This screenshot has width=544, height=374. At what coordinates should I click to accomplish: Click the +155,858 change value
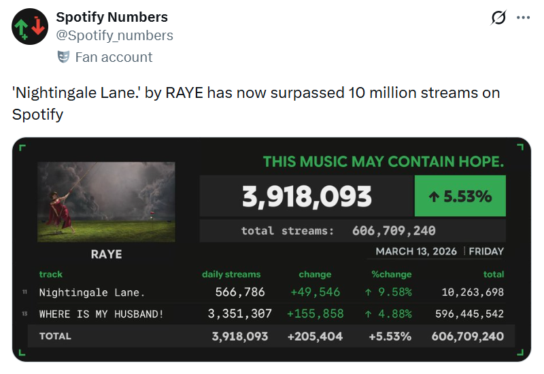(x=315, y=313)
